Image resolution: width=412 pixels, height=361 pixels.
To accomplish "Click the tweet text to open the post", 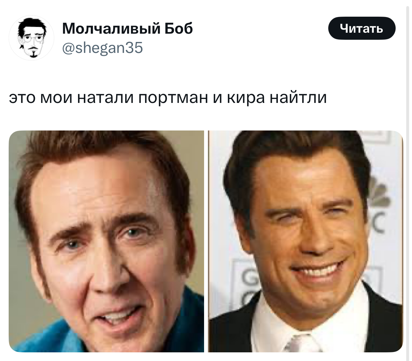I will pyautogui.click(x=168, y=97).
